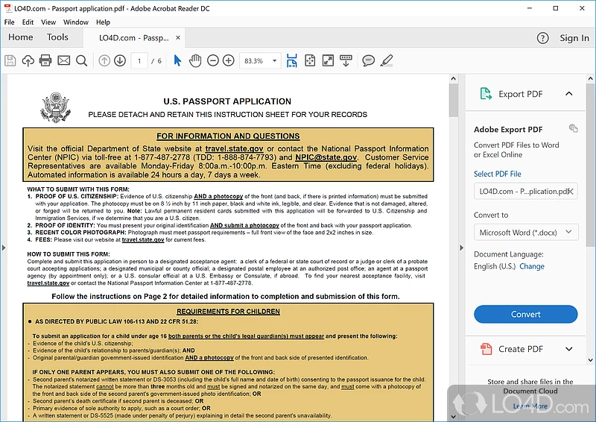Open the Help menu

pos(103,22)
